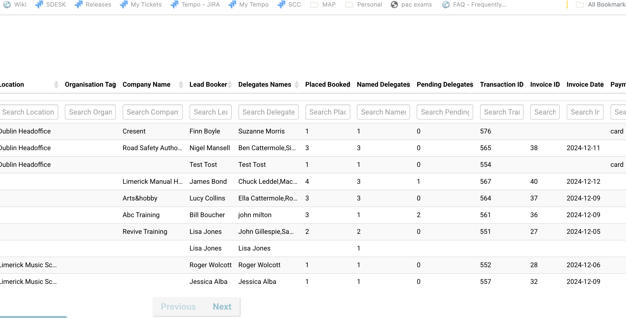Screen dimensions: 626x318
Task: Open the My Tickets bookmark
Action: 141,5
